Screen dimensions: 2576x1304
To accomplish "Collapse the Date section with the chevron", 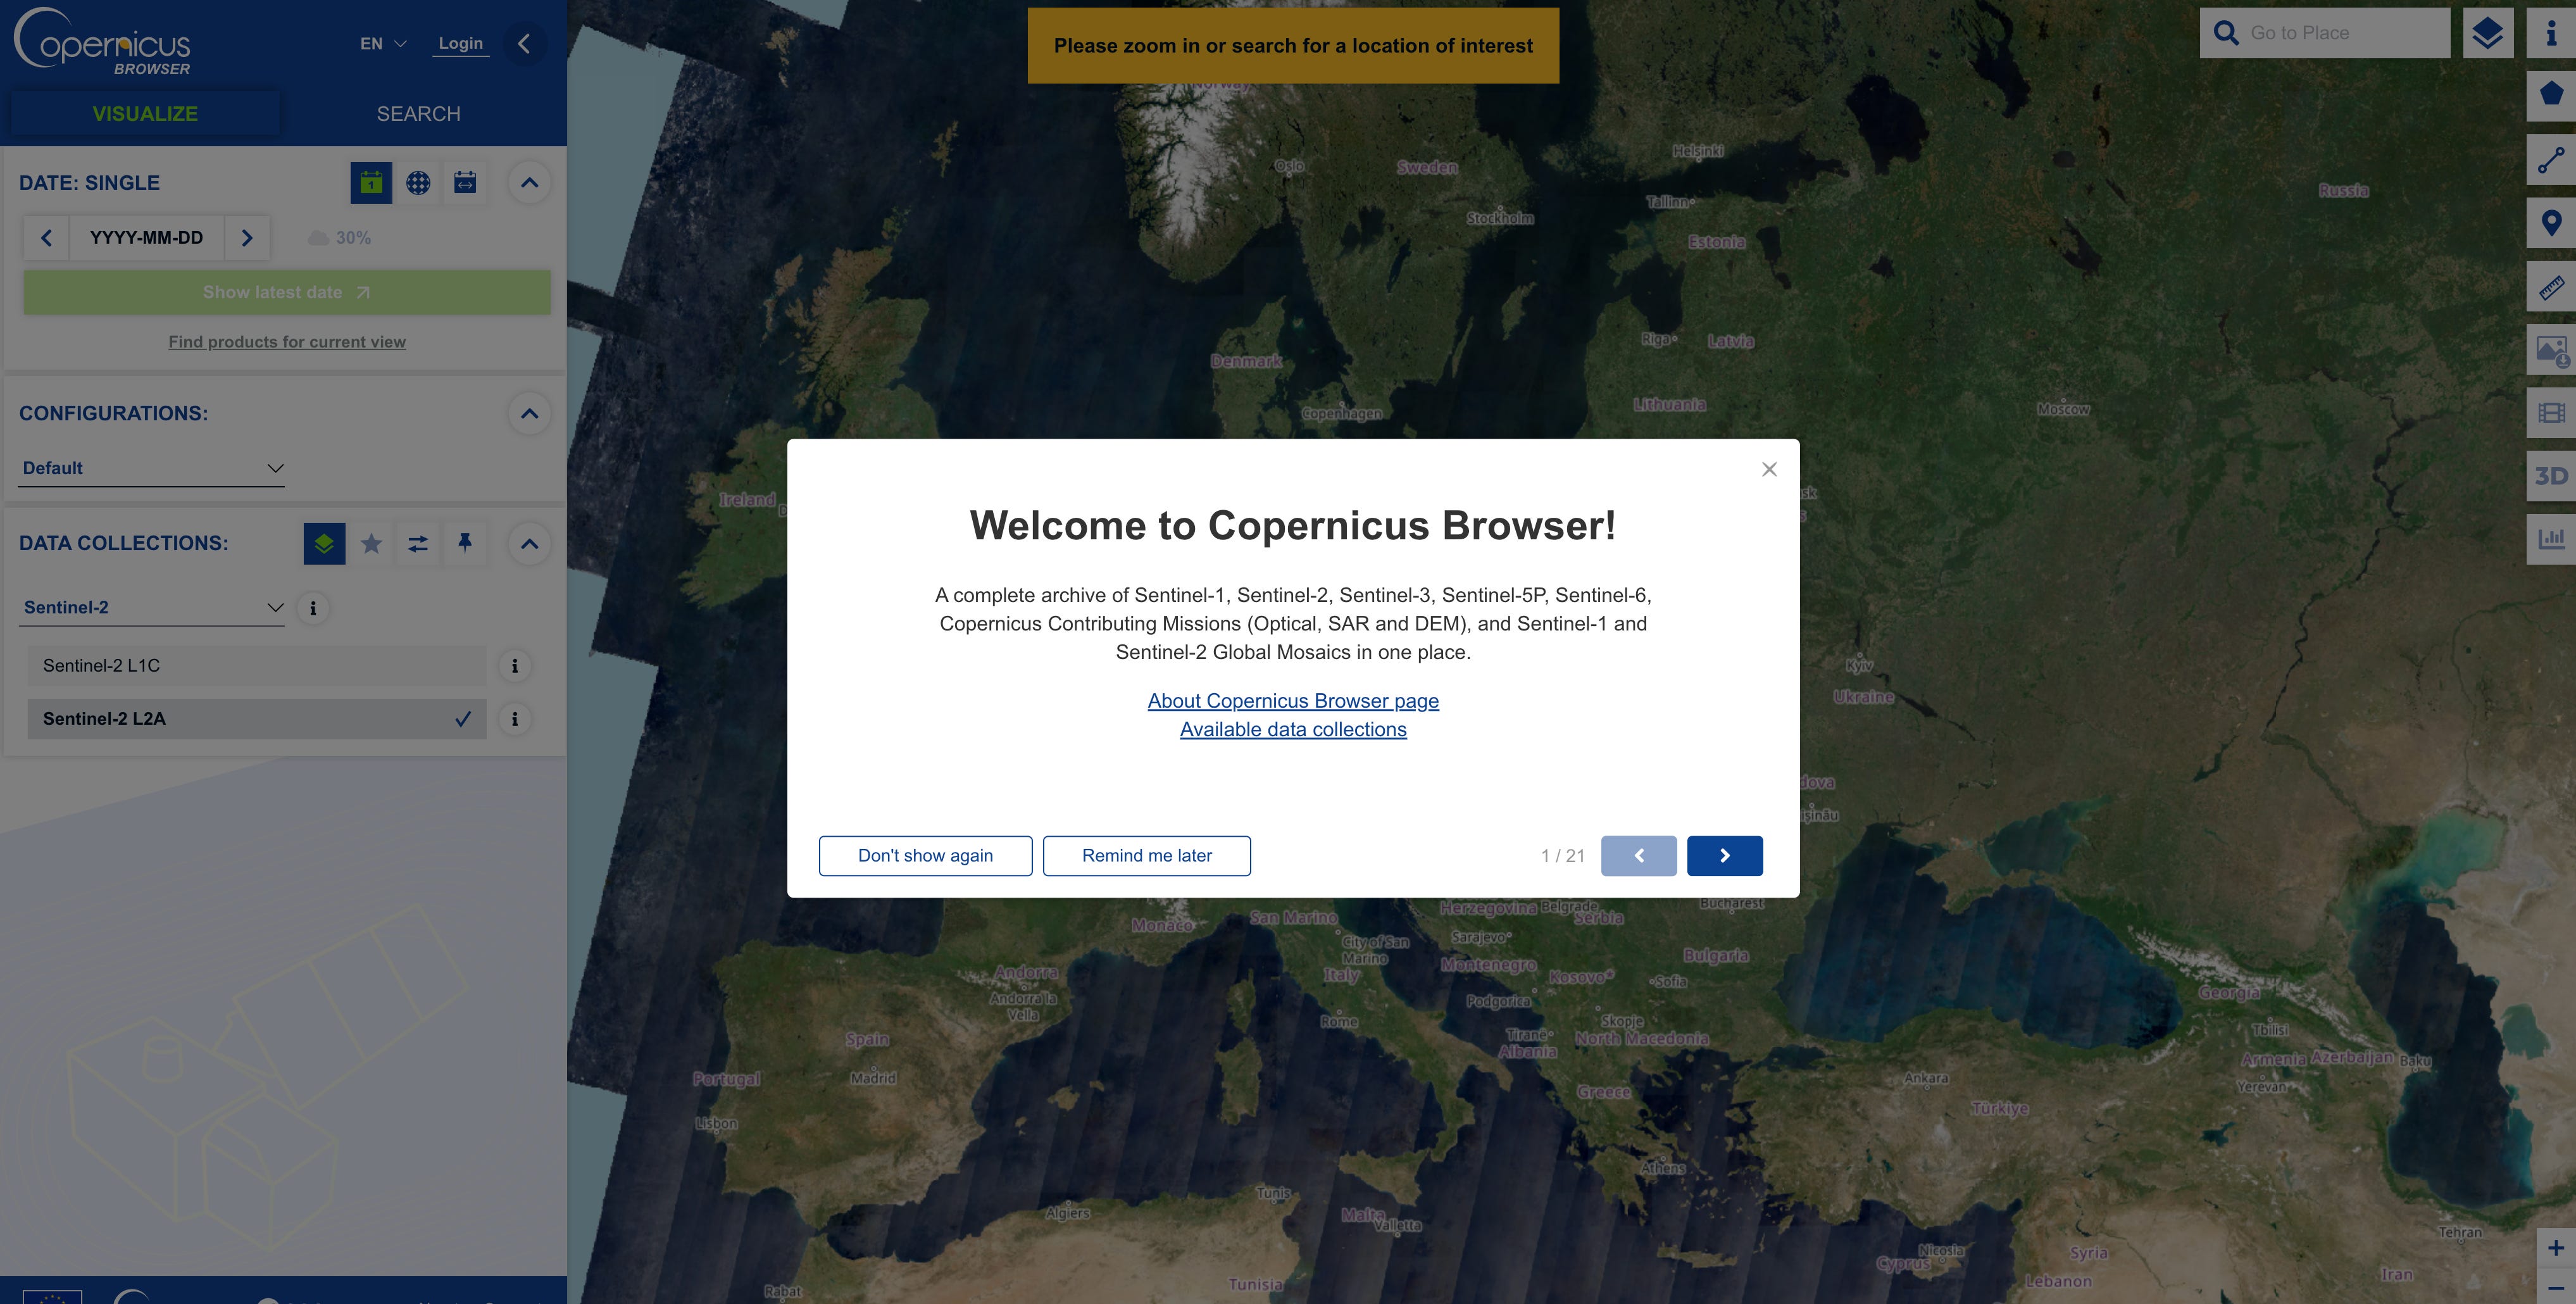I will tap(529, 183).
